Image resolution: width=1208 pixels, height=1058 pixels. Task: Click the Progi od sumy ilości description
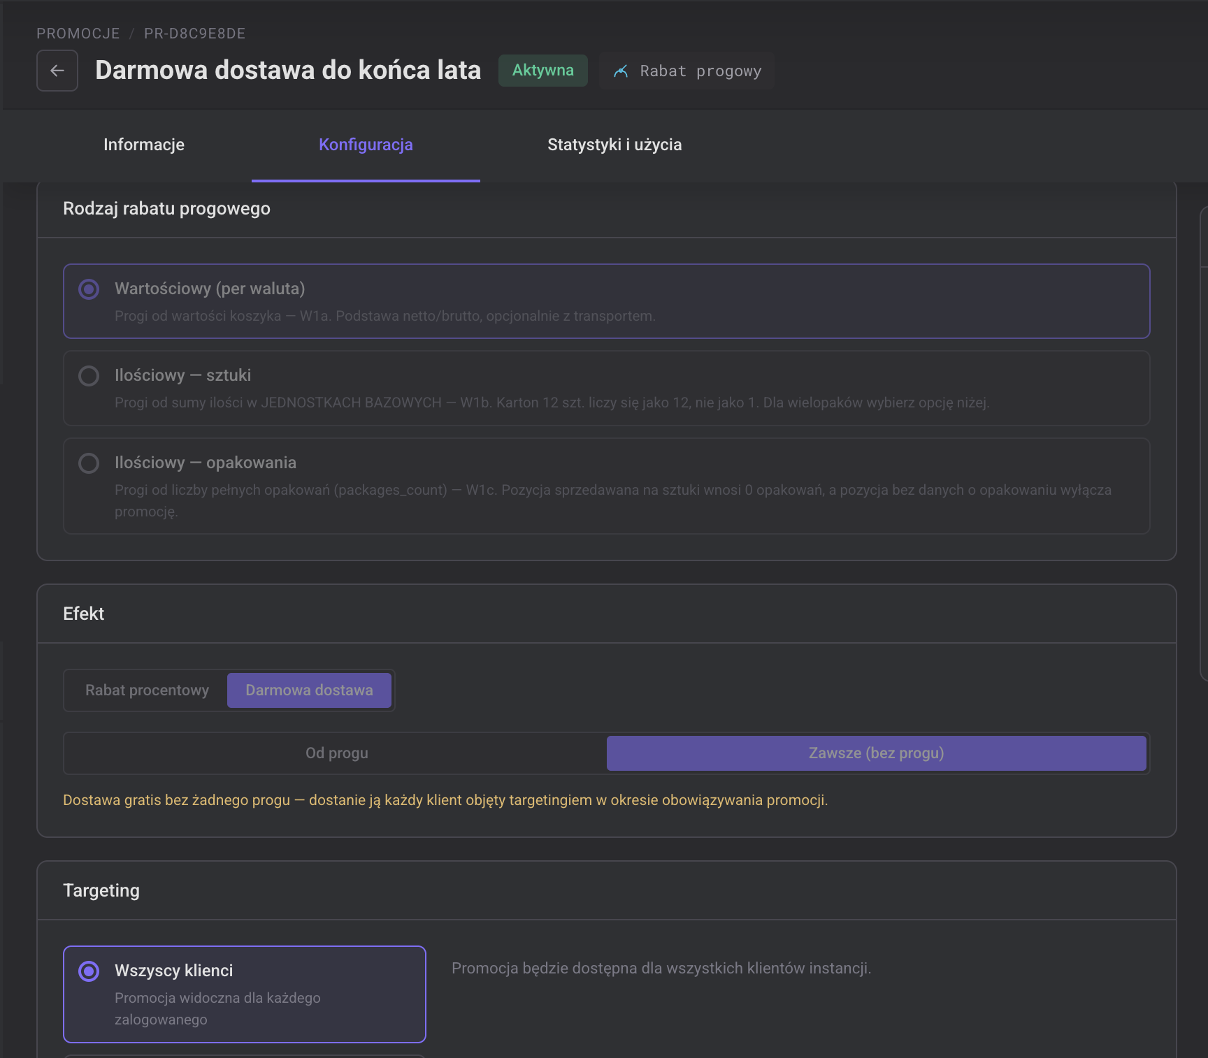pos(552,403)
